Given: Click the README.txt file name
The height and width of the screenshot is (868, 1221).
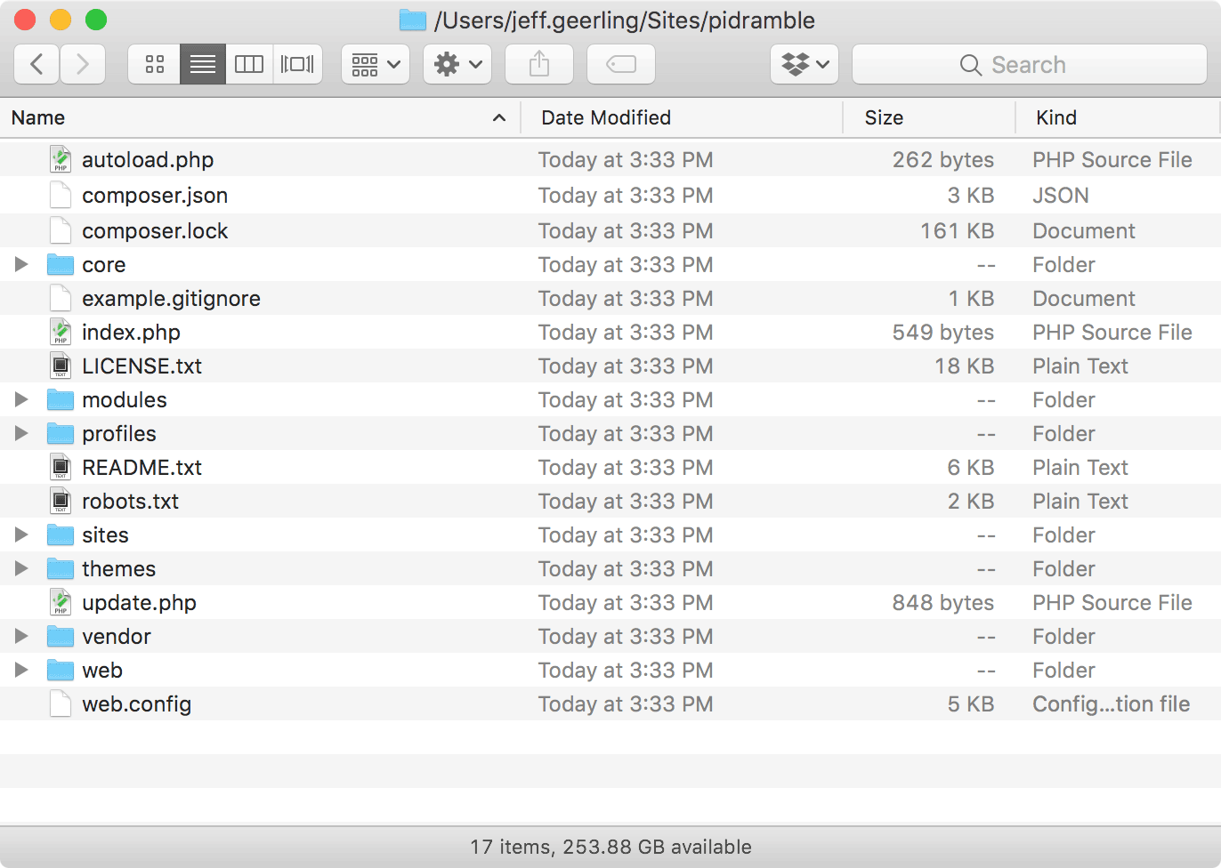Looking at the screenshot, I should click(142, 468).
